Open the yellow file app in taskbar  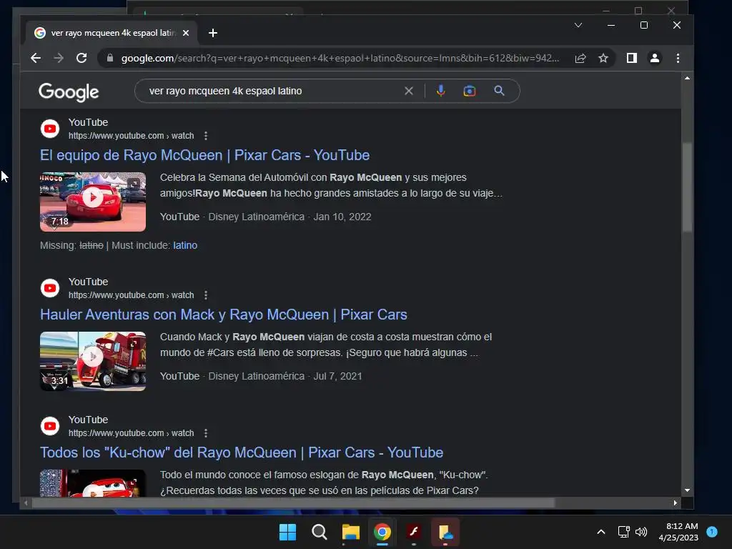pyautogui.click(x=445, y=532)
